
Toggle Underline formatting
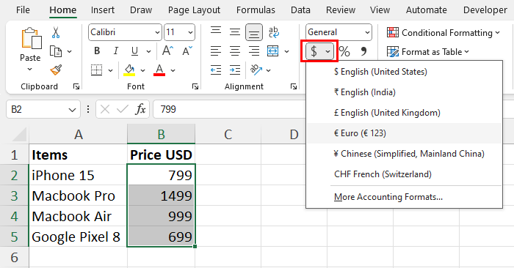pos(134,51)
